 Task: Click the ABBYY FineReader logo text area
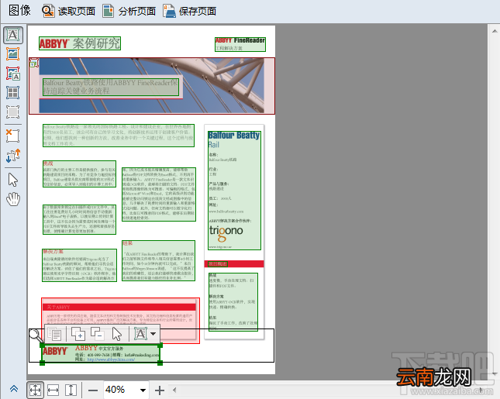point(240,44)
